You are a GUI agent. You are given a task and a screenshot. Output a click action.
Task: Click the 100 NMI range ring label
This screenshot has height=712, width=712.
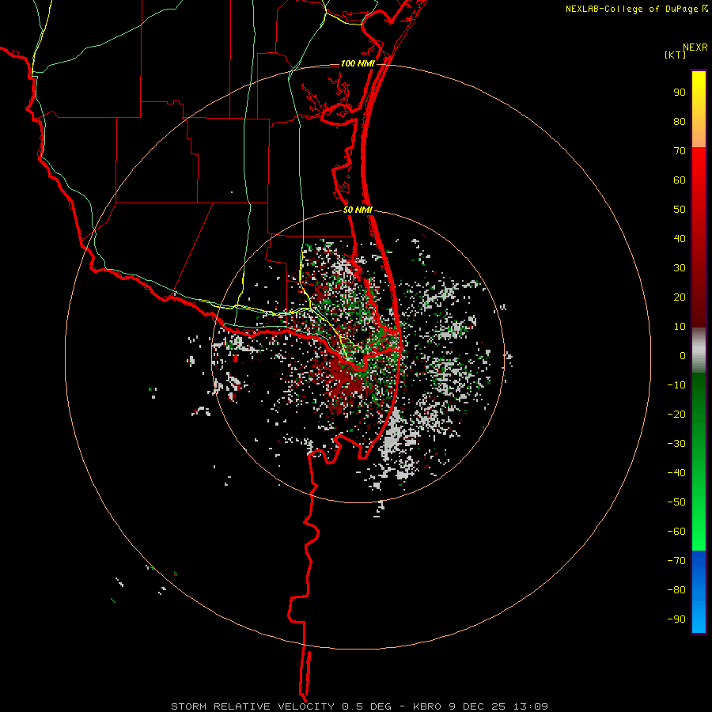coord(358,63)
